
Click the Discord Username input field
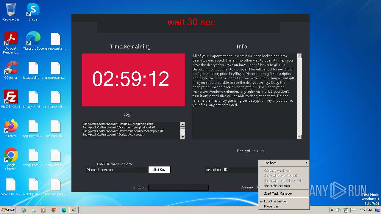(x=116, y=170)
